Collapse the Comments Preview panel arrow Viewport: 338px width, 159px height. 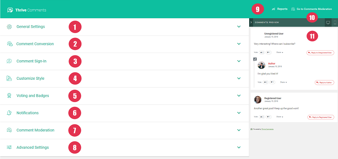[251, 22]
